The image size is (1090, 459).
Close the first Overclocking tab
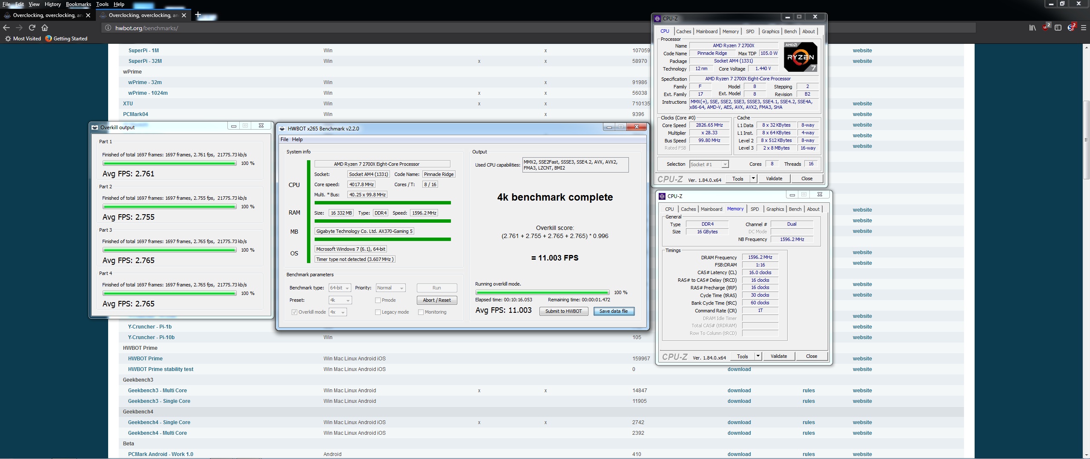tap(88, 15)
